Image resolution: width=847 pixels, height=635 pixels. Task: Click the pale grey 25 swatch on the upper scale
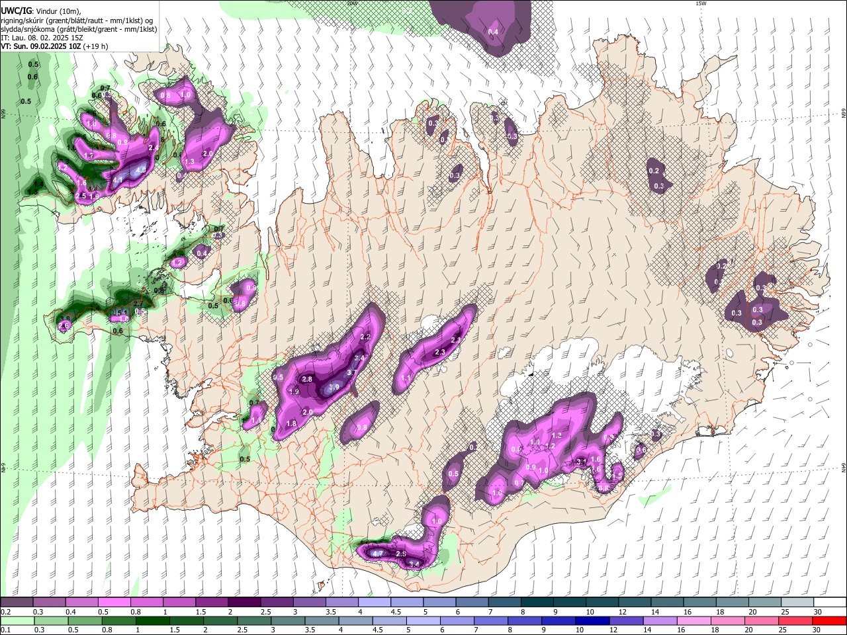[798, 602]
